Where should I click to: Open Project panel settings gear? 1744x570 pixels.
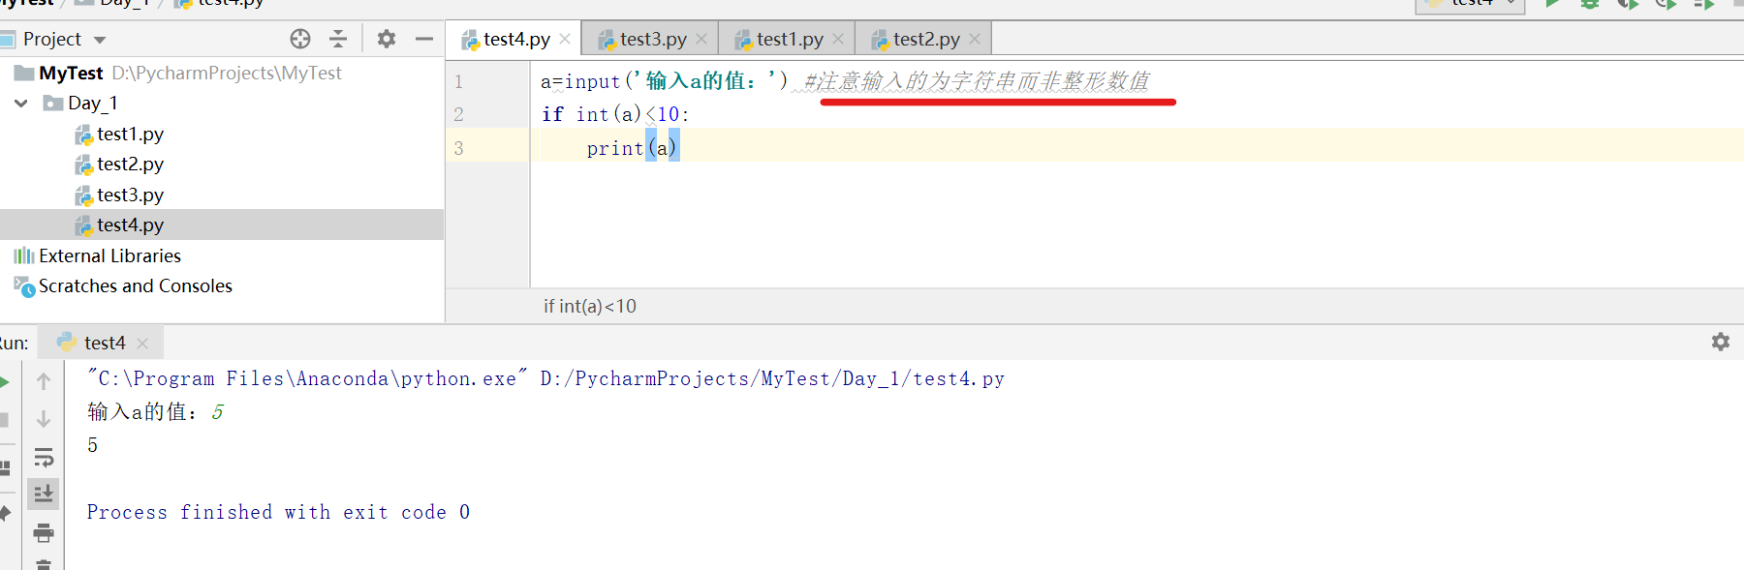click(x=387, y=39)
